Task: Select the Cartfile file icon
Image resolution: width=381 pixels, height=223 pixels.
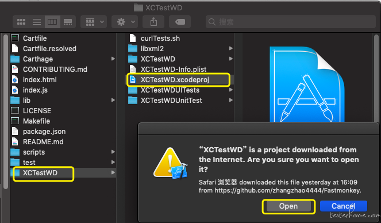Action: (x=15, y=38)
